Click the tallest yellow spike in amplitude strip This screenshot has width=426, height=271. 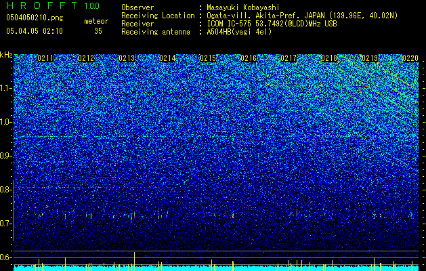[135, 262]
